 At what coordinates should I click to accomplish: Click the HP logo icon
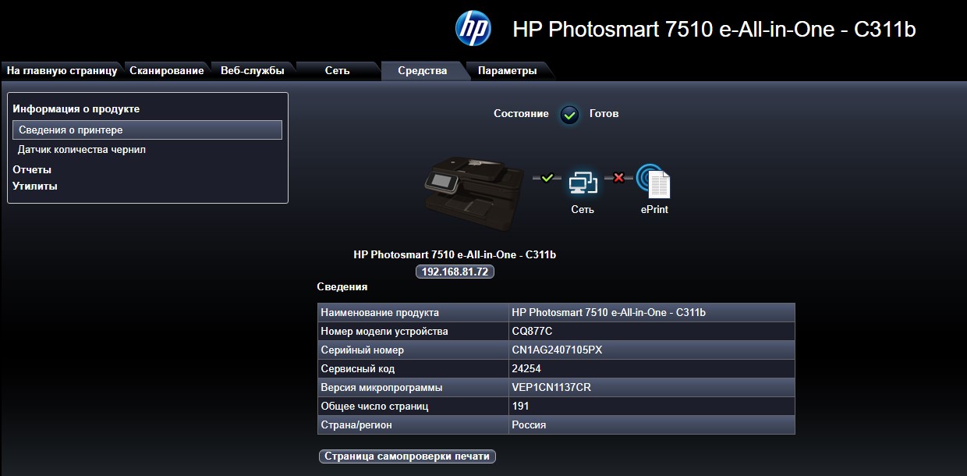(x=473, y=30)
